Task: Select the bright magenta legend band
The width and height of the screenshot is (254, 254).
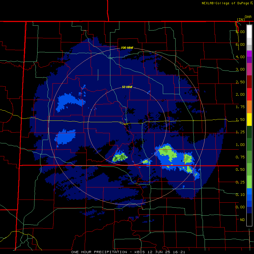Action: [249, 54]
